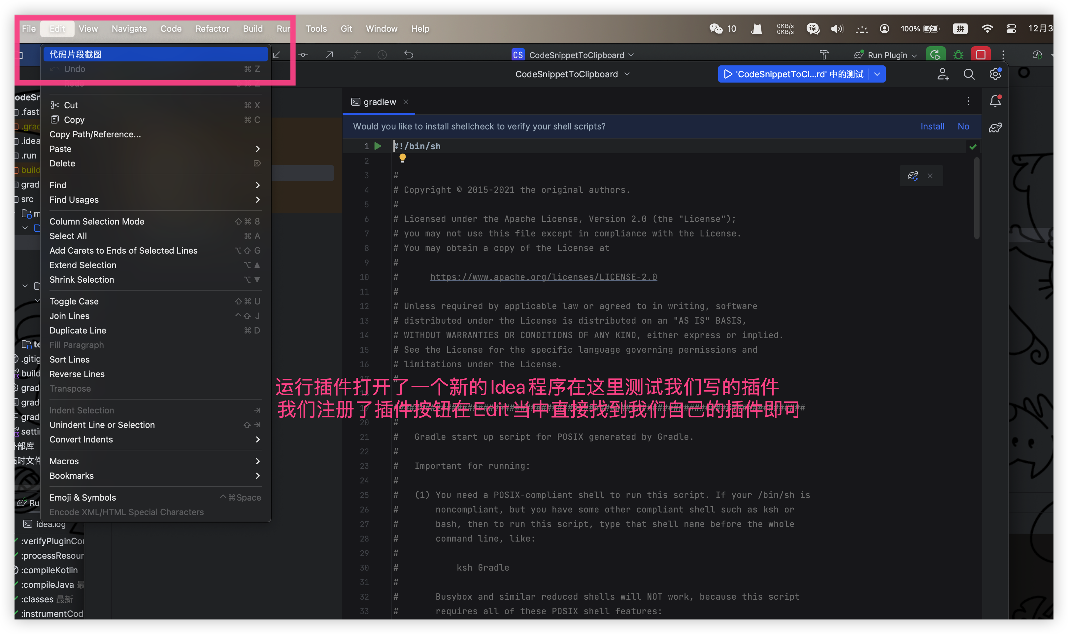Open the View menu
Image resolution: width=1068 pixels, height=634 pixels.
88,29
